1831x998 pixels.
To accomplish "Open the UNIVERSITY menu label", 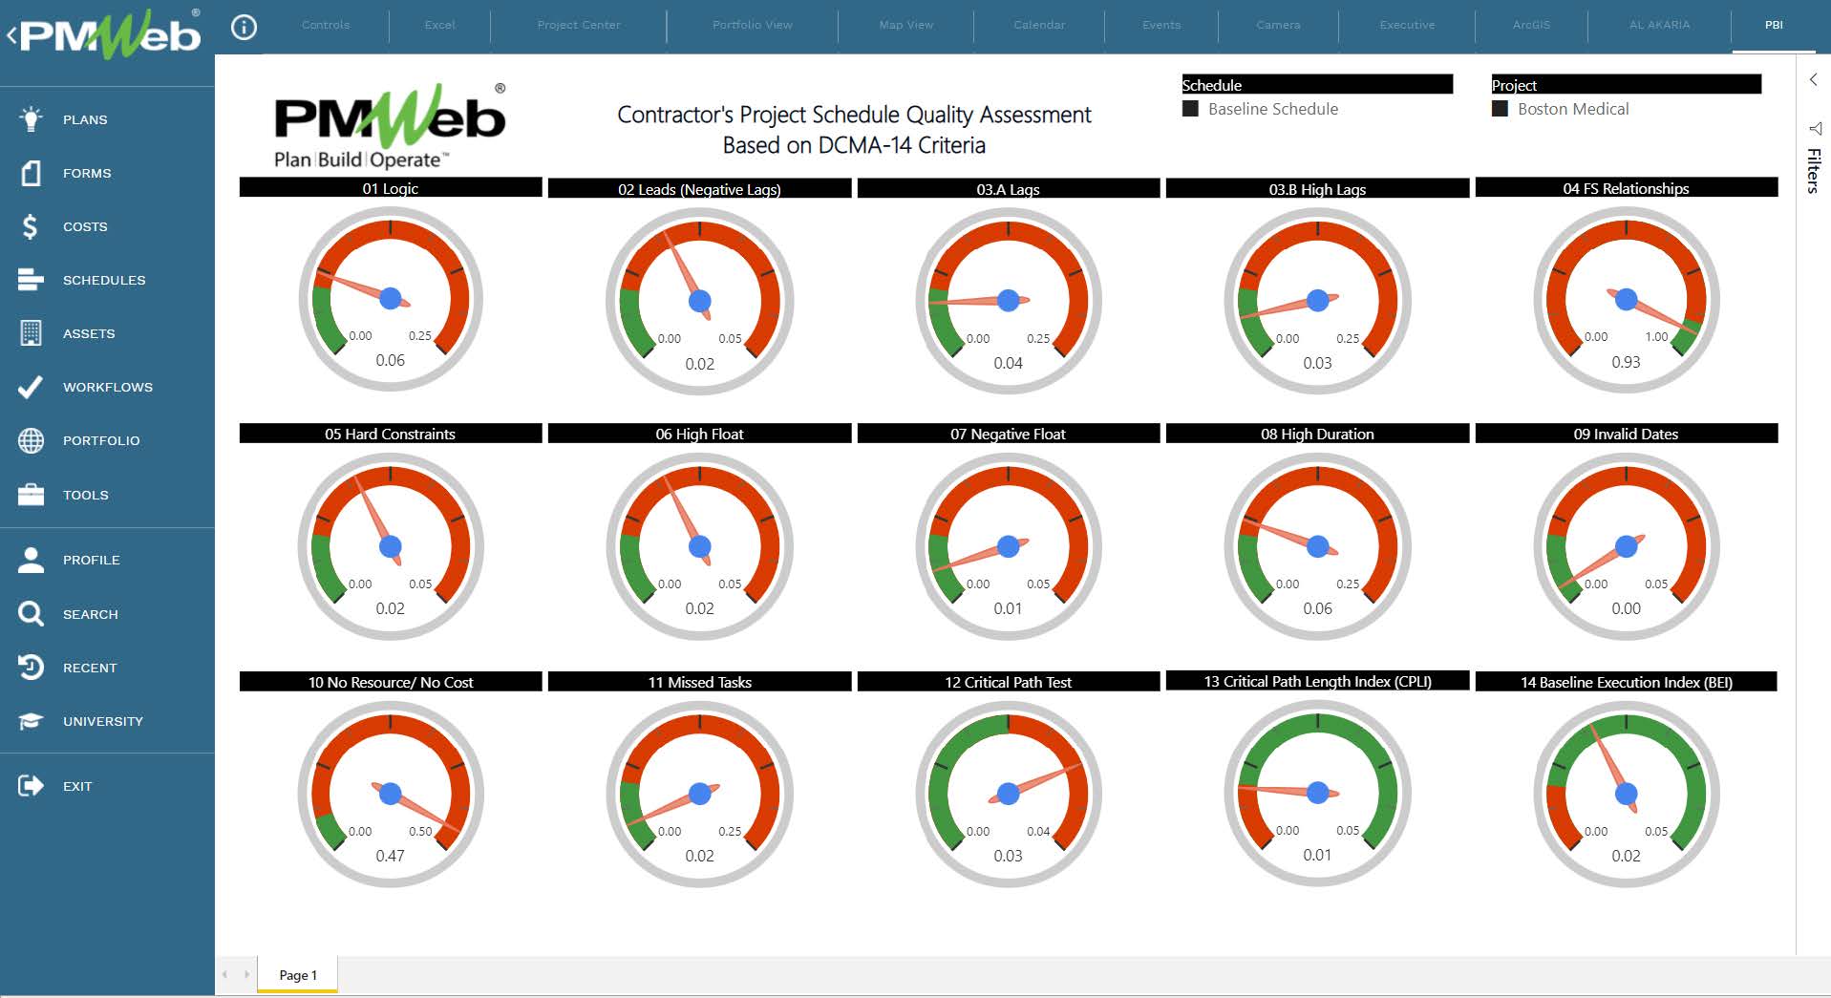I will coord(103,721).
